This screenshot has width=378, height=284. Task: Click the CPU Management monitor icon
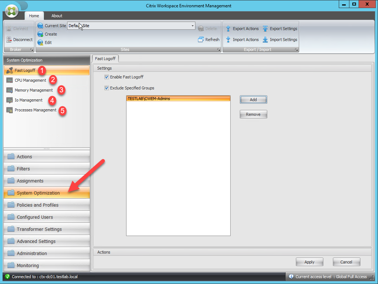[x=10, y=80]
